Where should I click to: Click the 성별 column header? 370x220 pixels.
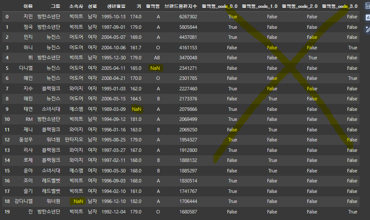point(92,7)
